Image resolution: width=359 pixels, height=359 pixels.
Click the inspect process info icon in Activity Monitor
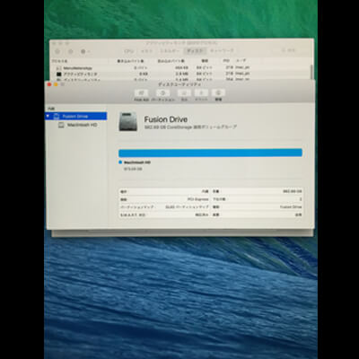71,51
